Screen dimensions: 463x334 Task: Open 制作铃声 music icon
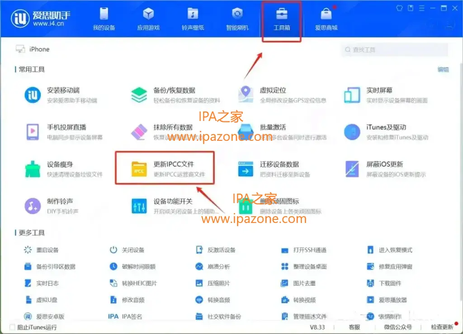pyautogui.click(x=33, y=206)
